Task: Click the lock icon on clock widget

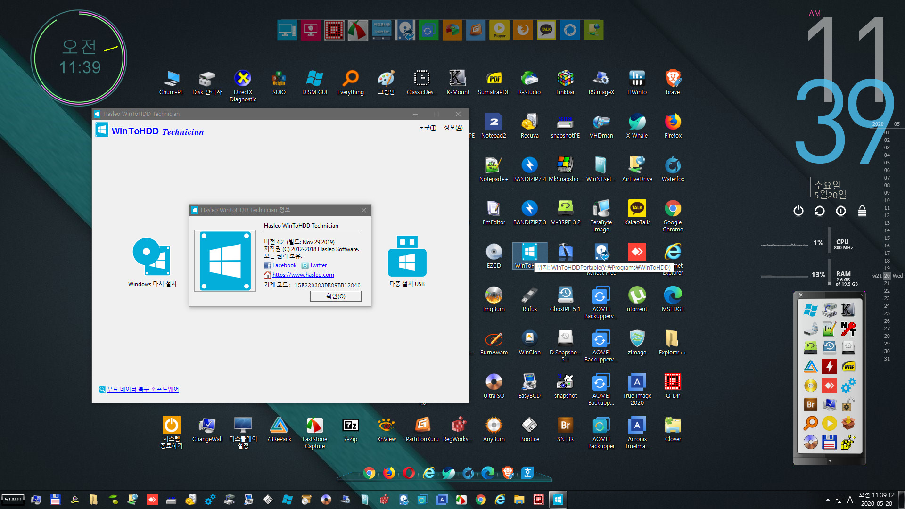Action: [x=862, y=211]
